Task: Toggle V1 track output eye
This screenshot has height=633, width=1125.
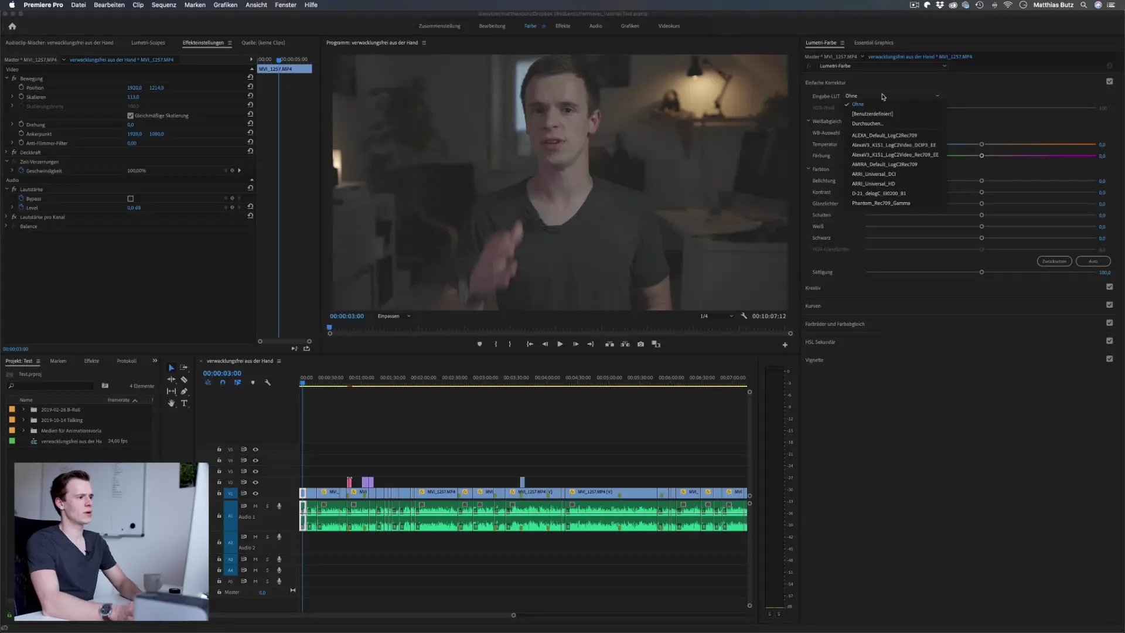Action: point(255,494)
